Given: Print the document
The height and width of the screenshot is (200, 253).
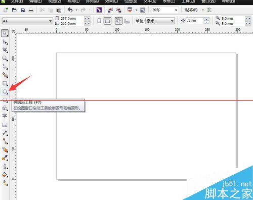Looking at the screenshot, I should (x=31, y=10).
